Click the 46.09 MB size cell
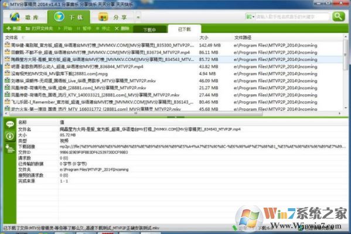 tap(209, 81)
